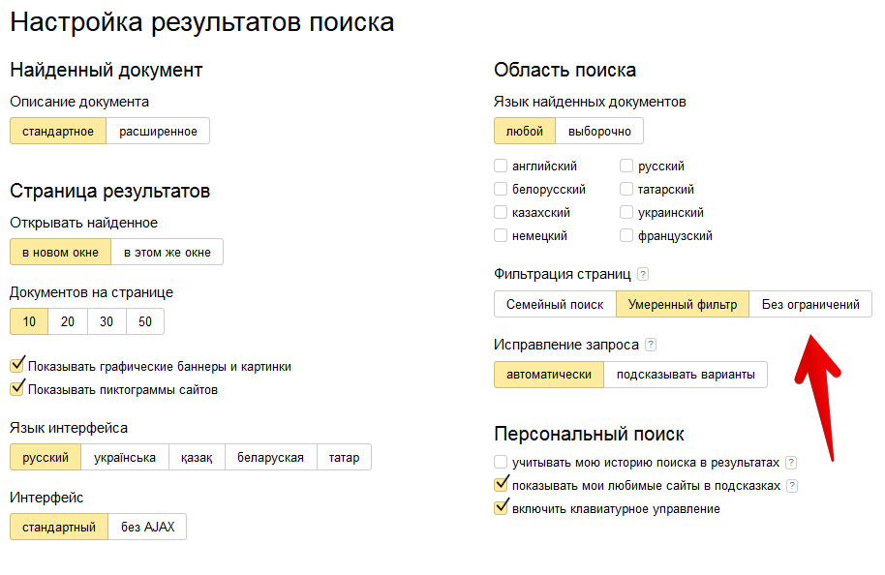Set 50 documents per page
The height and width of the screenshot is (575, 885).
coord(145,322)
